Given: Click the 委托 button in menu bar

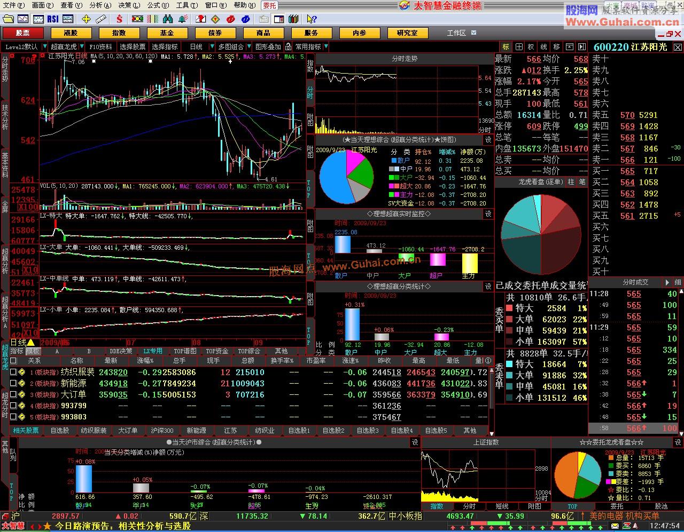Looking at the screenshot, I should (270, 5).
